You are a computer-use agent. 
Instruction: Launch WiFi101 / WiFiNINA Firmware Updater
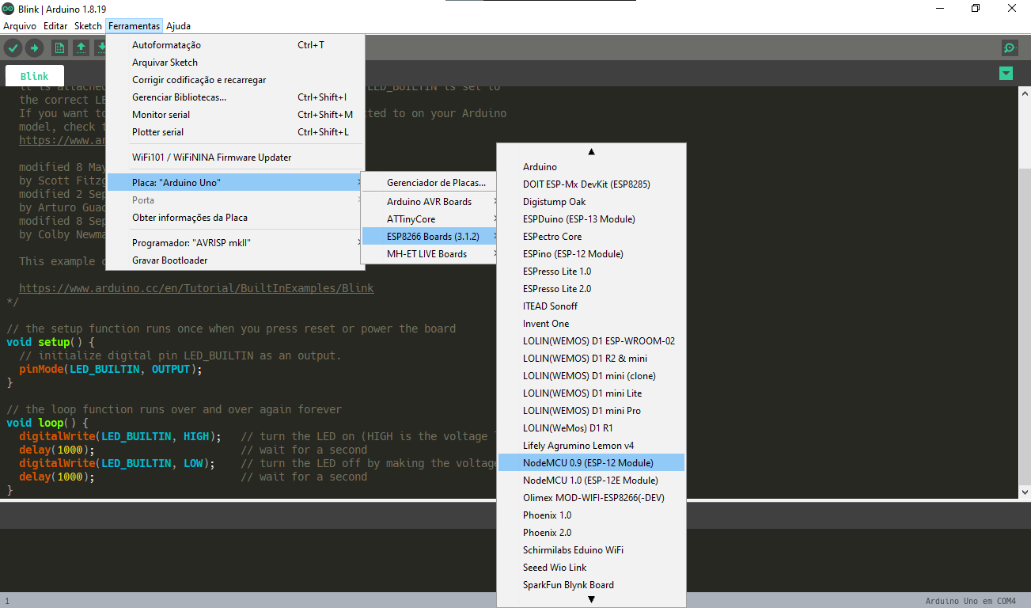tap(235, 158)
